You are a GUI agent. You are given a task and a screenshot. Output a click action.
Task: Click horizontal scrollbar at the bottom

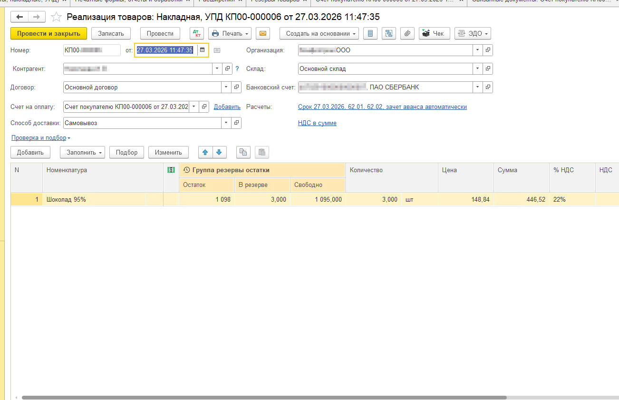click(x=264, y=398)
